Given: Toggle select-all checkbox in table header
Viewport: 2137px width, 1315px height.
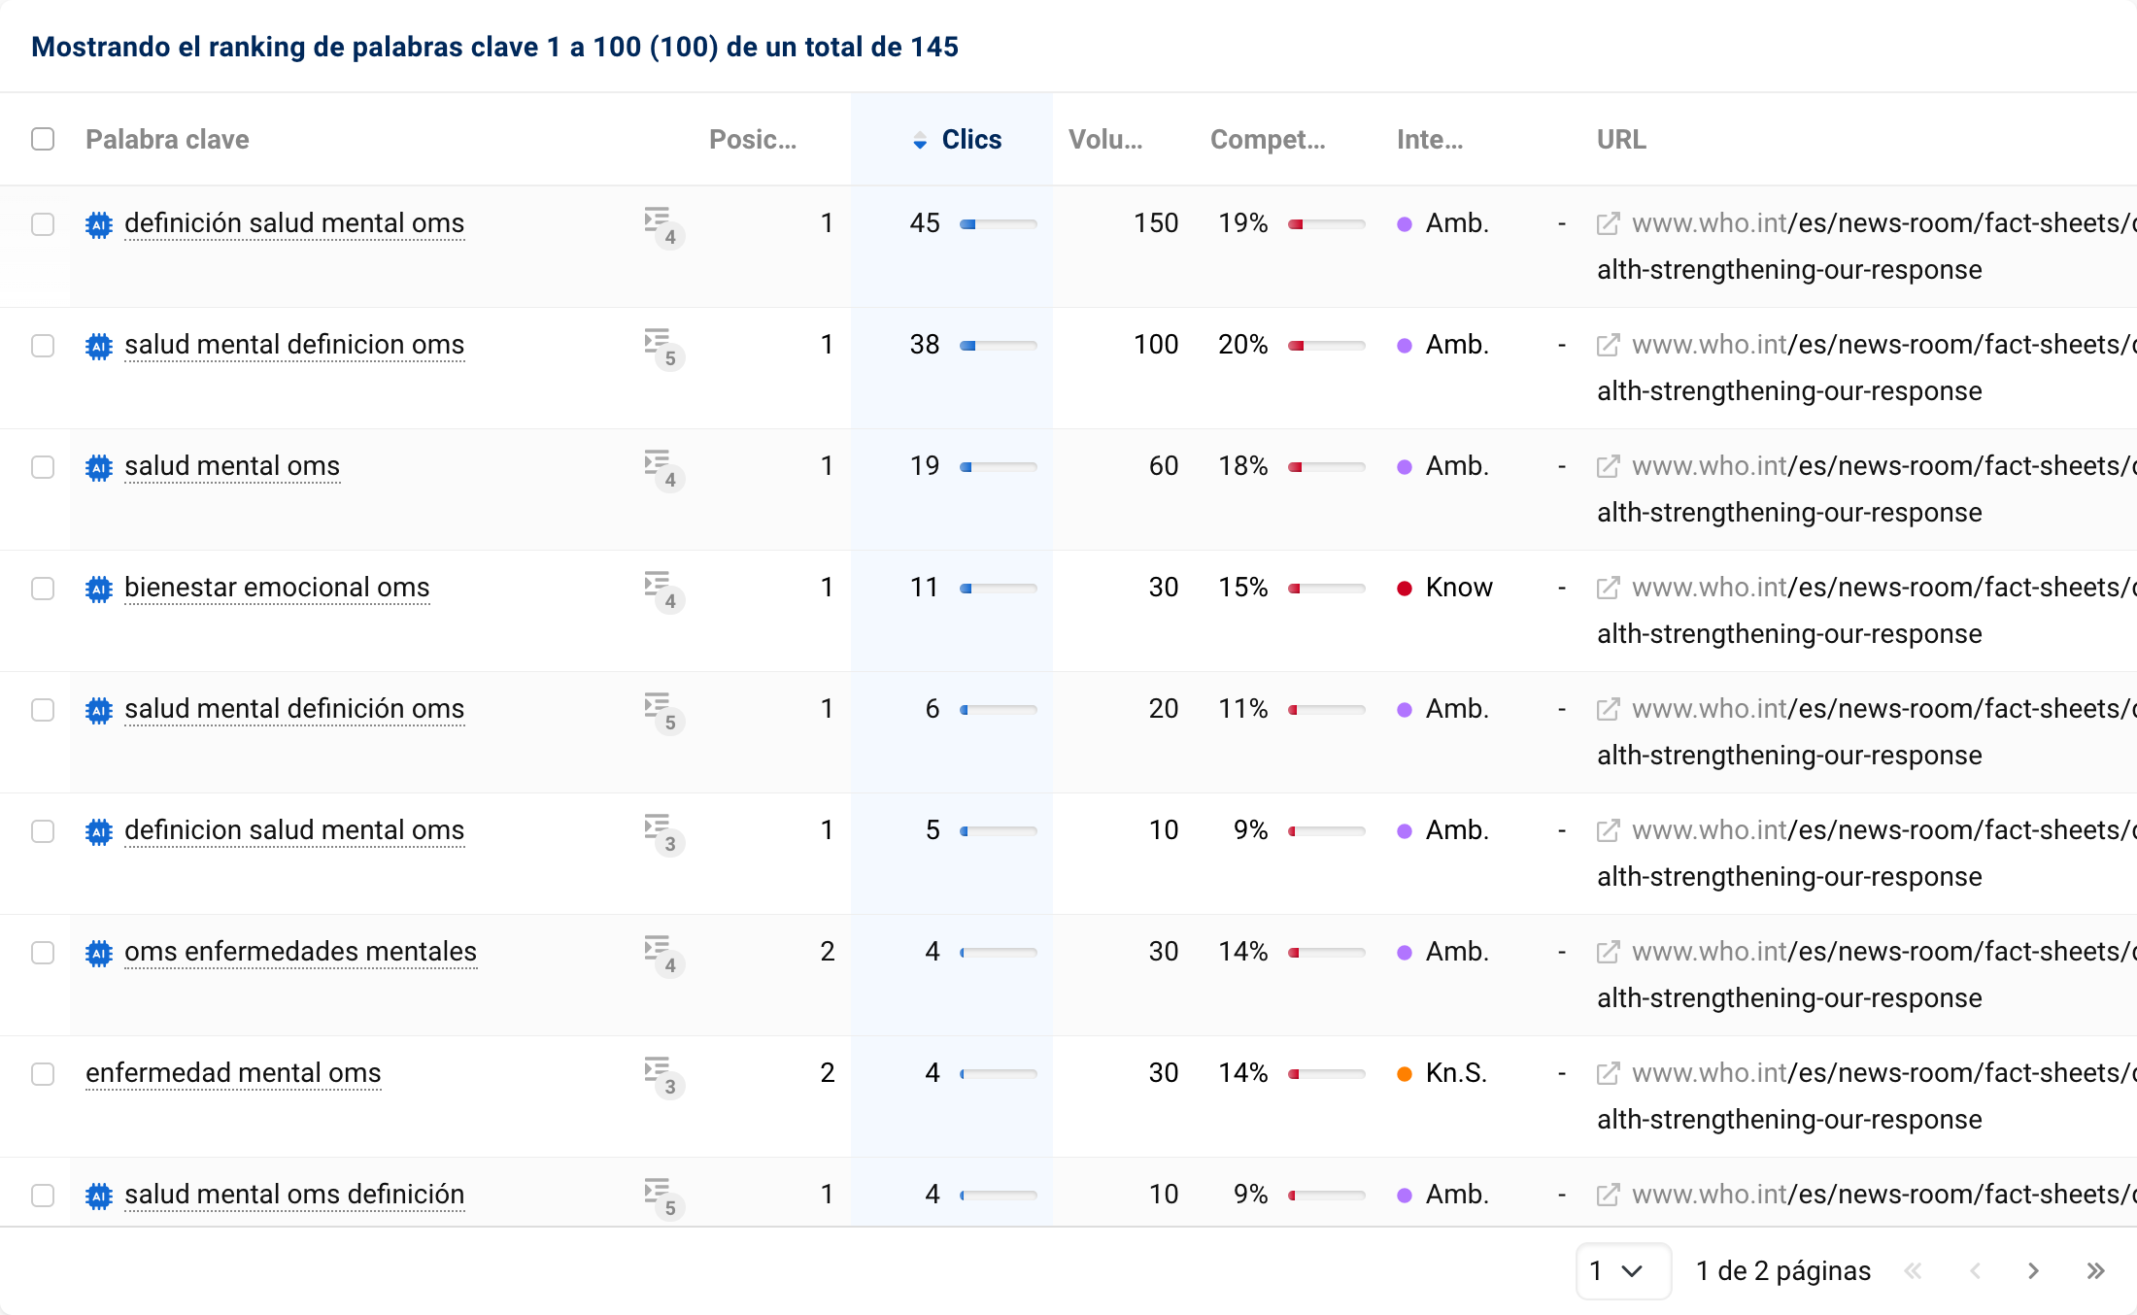Looking at the screenshot, I should pos(43,139).
